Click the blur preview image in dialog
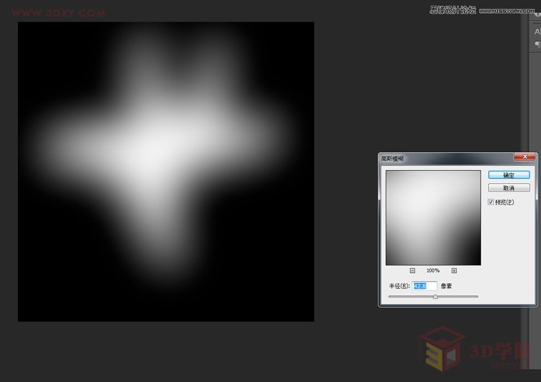The image size is (541, 382). 433,218
